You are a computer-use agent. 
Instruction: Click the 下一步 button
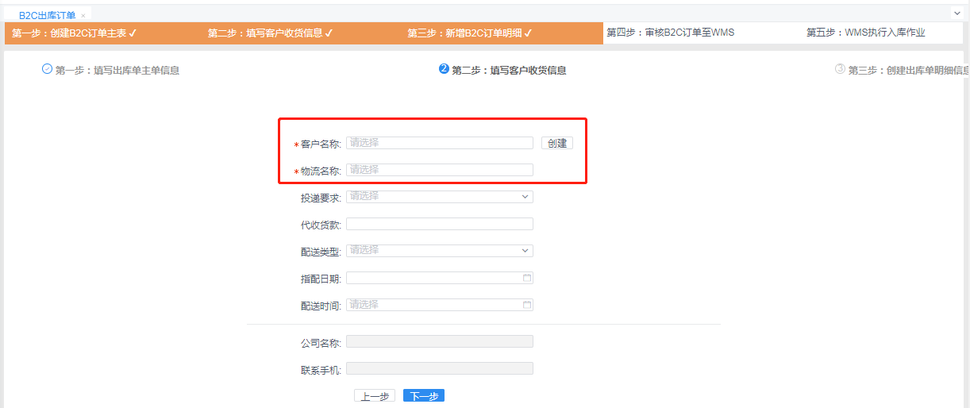(424, 396)
